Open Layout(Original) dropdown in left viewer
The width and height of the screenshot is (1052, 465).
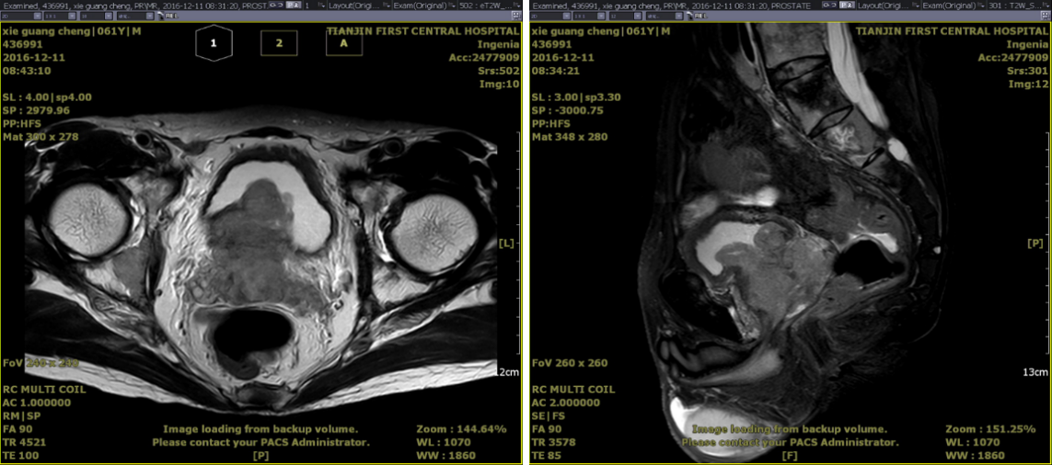(360, 6)
